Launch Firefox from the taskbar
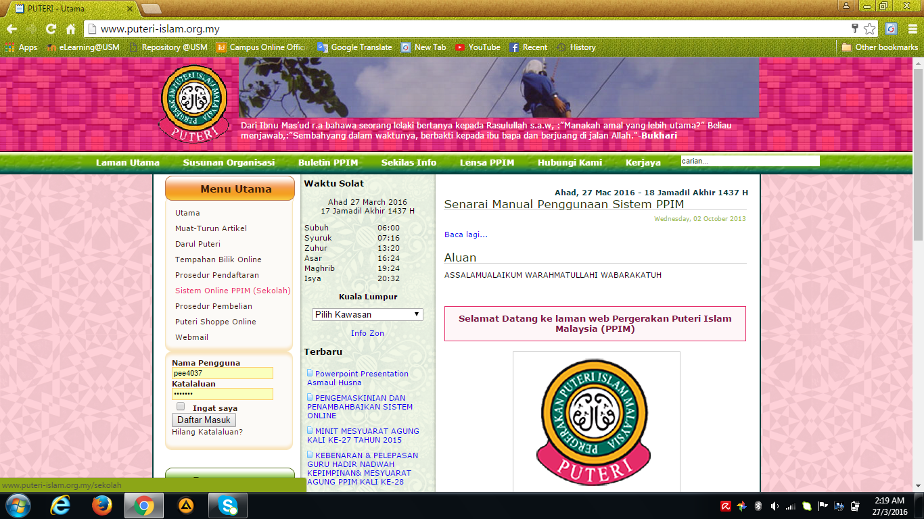924x519 pixels. [x=102, y=505]
